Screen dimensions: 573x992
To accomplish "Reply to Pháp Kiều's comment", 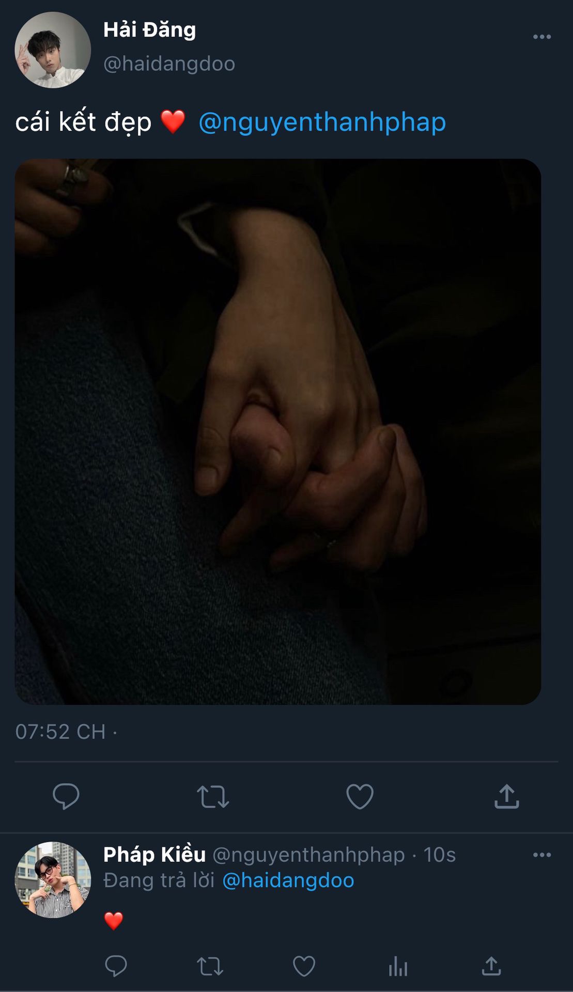I will click(116, 966).
